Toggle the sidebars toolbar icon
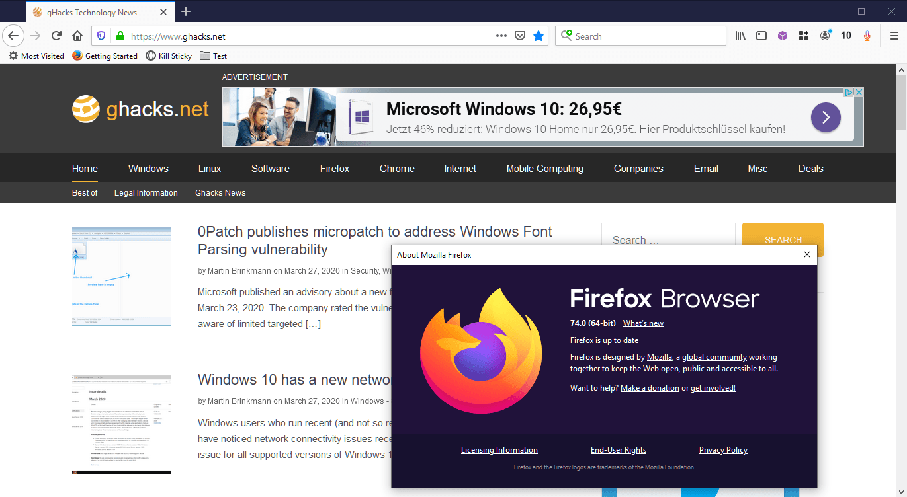The height and width of the screenshot is (497, 907). pos(761,36)
